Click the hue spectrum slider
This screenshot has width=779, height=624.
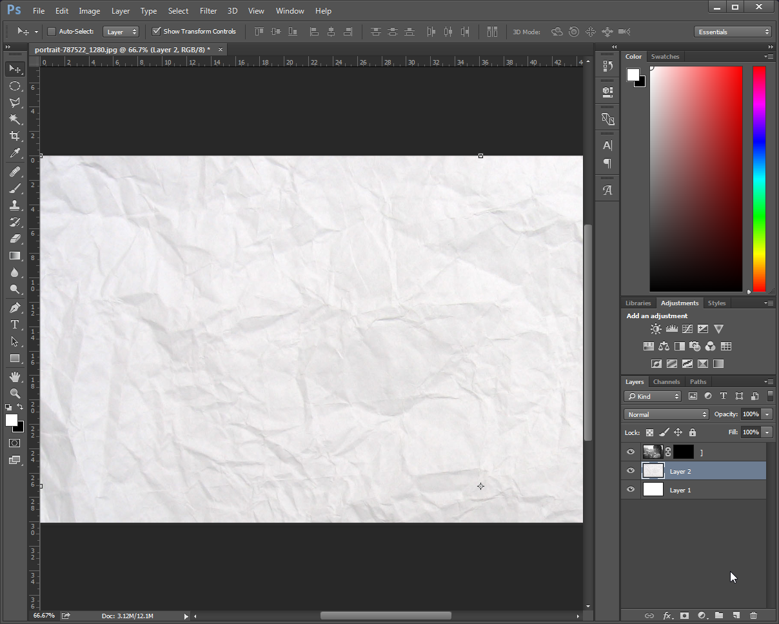759,179
